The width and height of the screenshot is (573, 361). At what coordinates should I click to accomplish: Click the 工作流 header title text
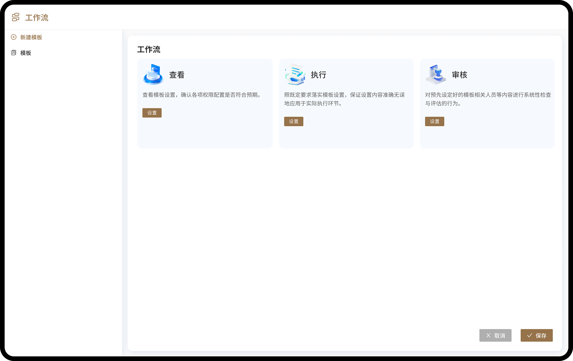(37, 17)
